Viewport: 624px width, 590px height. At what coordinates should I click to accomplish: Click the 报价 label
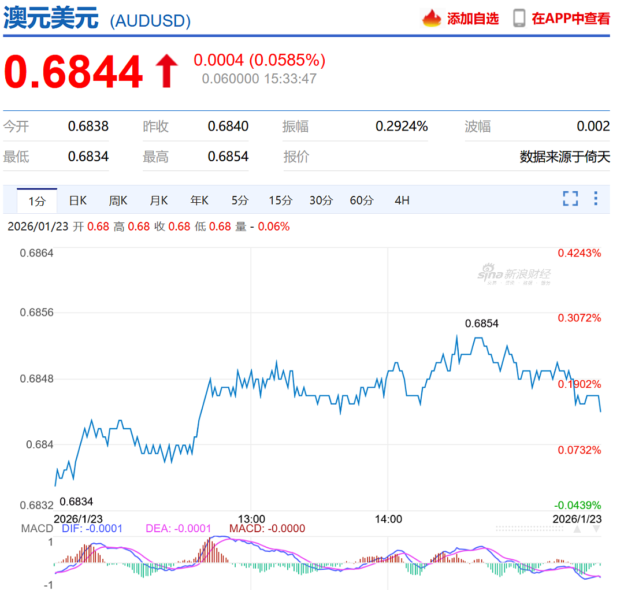click(296, 157)
